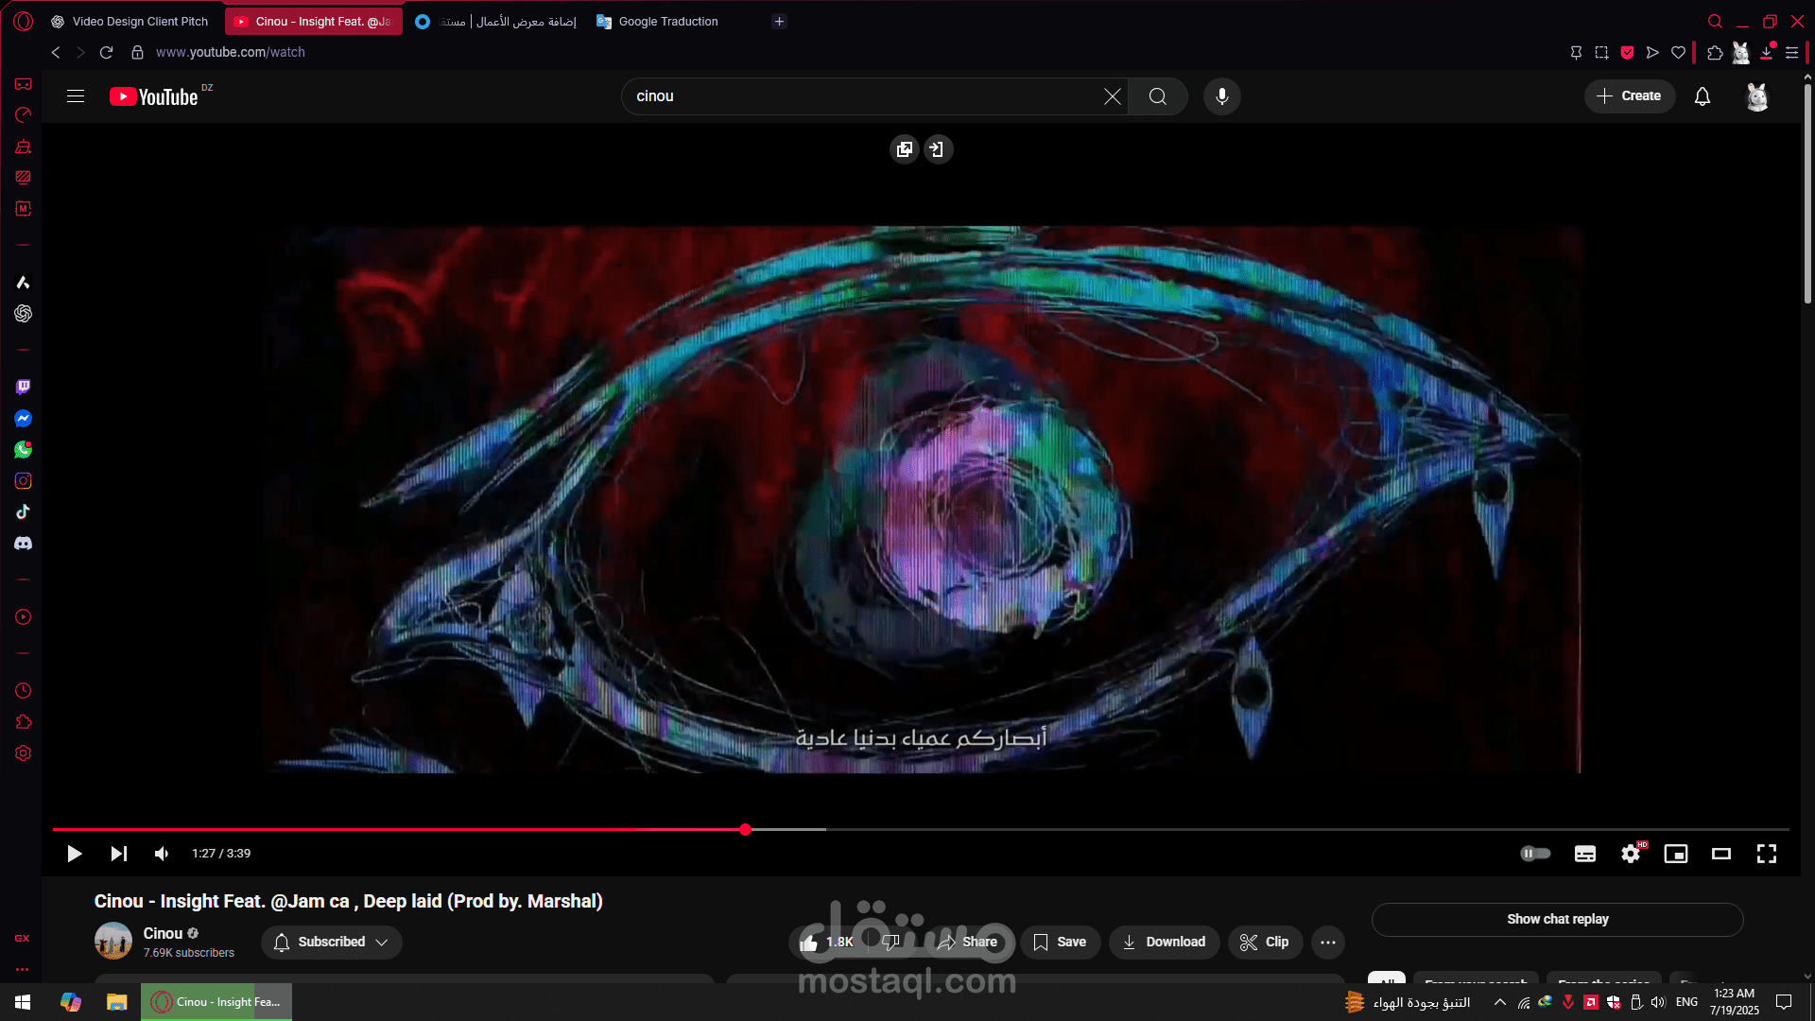Open Messenger in the Opera sidebar
1815x1021 pixels.
(23, 418)
